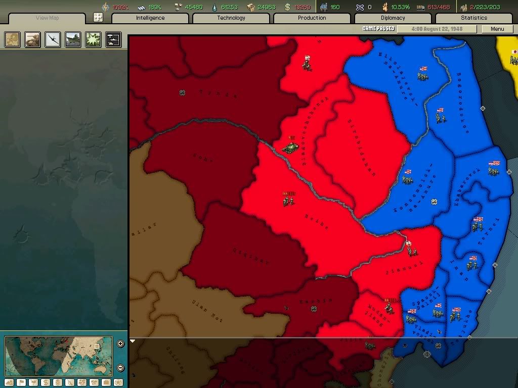Click the transport capacity truck icon
The height and width of the screenshot is (388, 518).
(420, 8)
